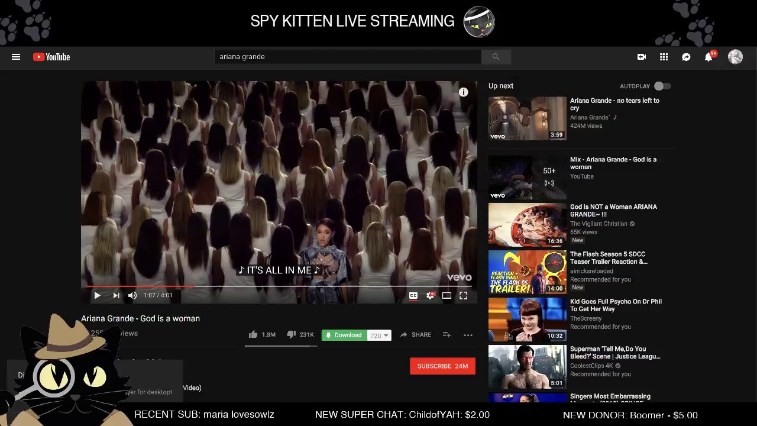Open the 720 quality dropdown

379,335
